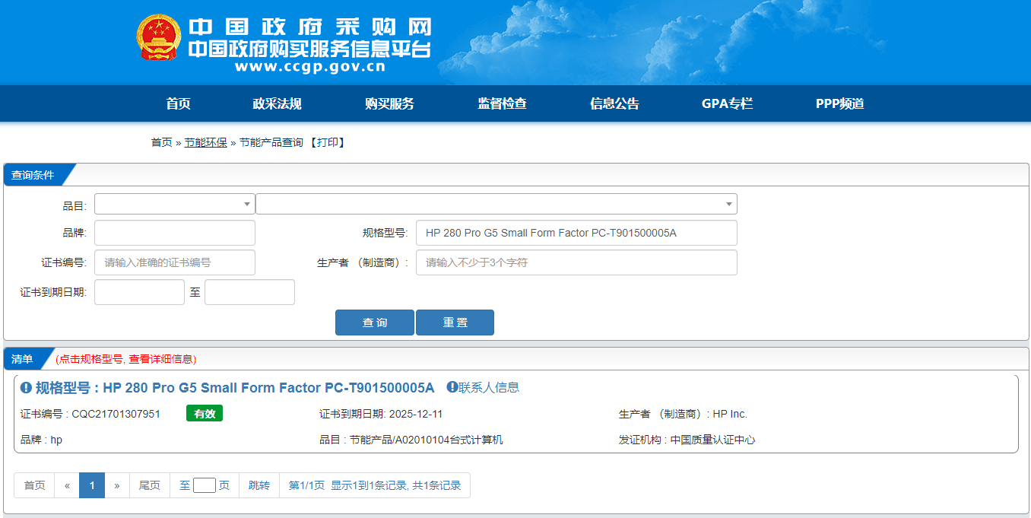Click the national emblem logo
The image size is (1031, 518).
(160, 38)
